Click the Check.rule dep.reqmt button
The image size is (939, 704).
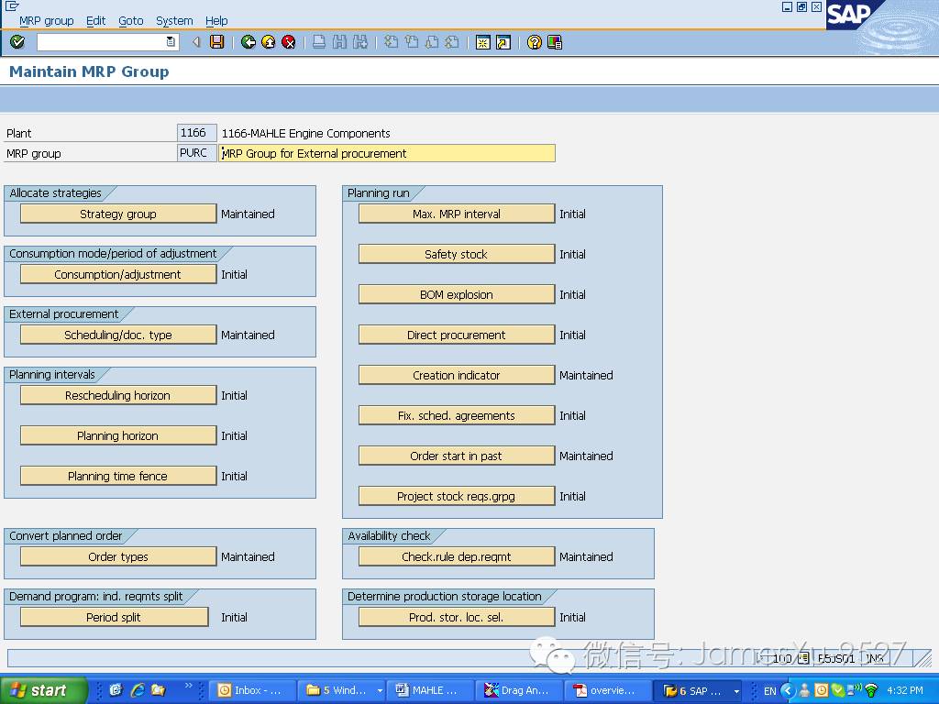point(457,556)
